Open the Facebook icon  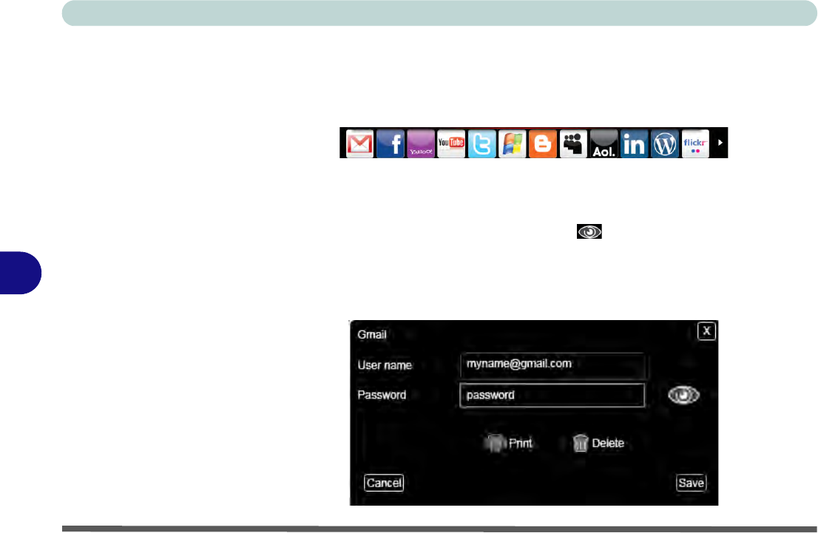391,143
